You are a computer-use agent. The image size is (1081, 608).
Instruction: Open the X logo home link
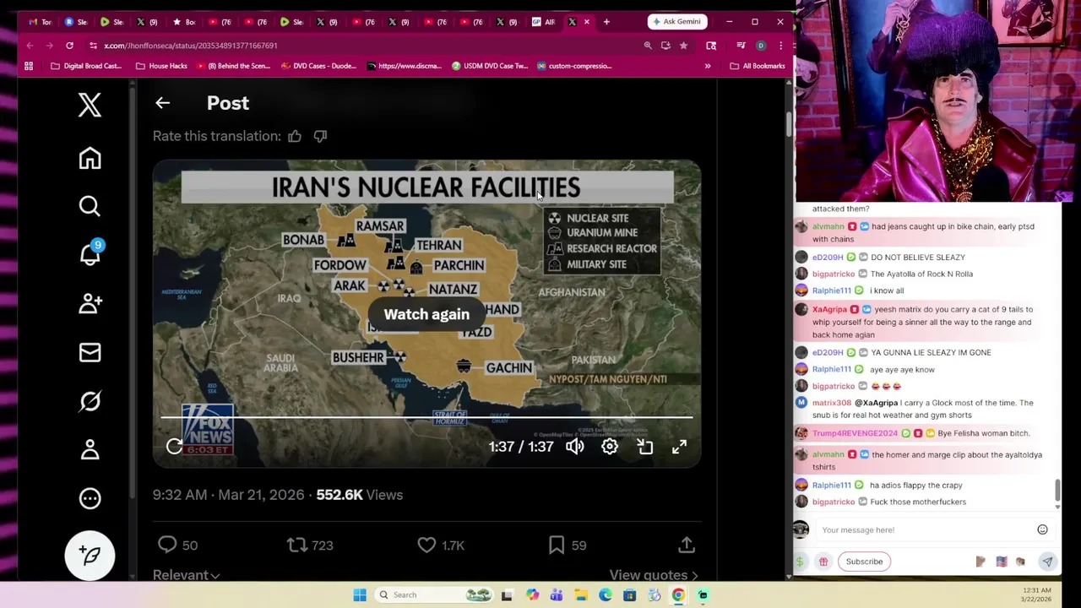(x=90, y=105)
